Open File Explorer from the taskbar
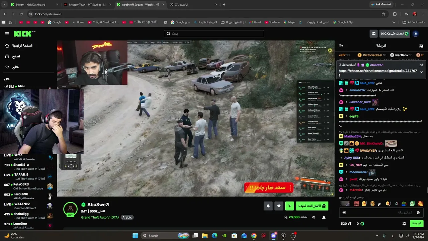The height and width of the screenshot is (241, 428). 205,236
